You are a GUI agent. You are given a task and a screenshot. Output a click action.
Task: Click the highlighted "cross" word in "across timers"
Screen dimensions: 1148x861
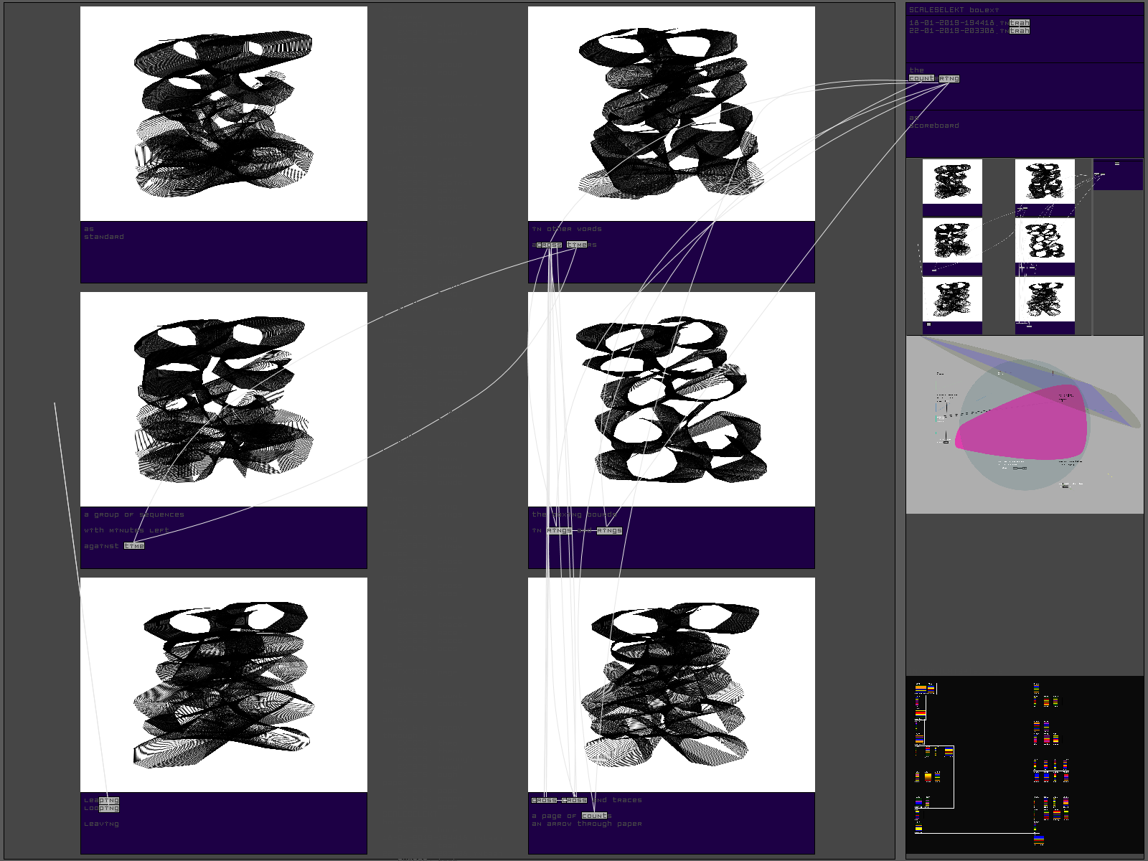pos(550,245)
